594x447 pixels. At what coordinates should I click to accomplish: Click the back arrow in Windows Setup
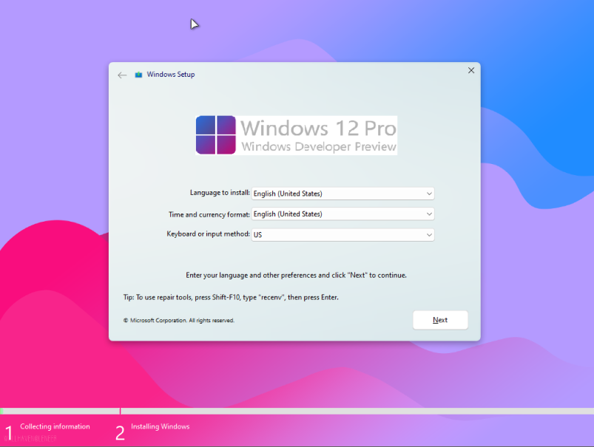[122, 75]
